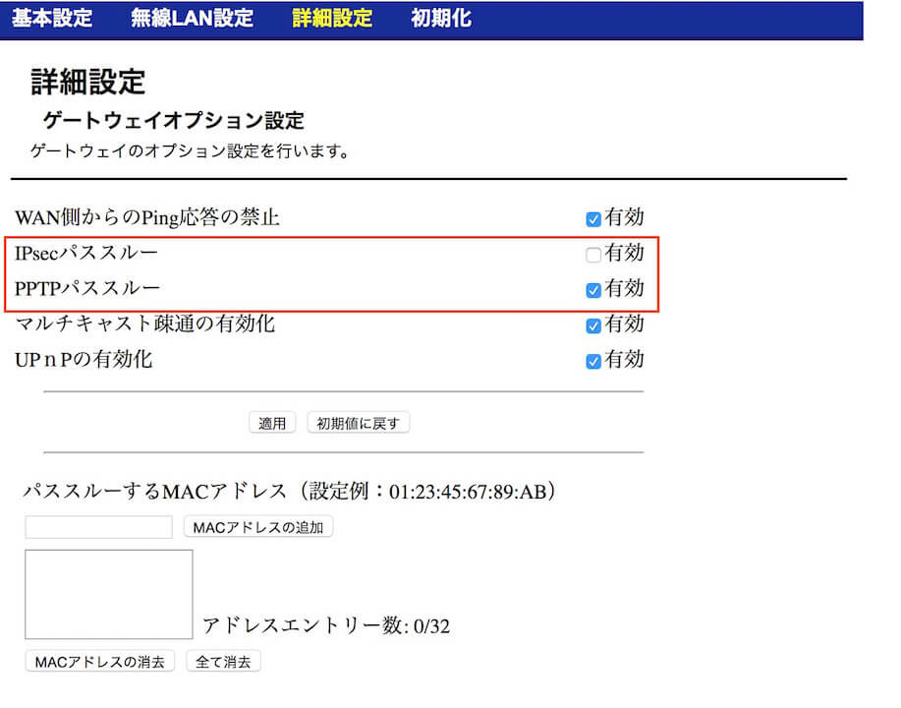Click the 全て消去 button
Screen dimensions: 901x708
(223, 662)
